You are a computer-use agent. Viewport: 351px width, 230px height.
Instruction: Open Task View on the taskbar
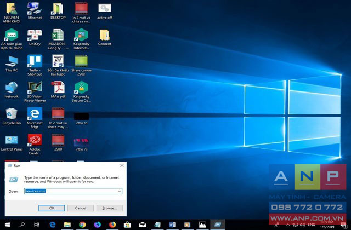point(37,225)
